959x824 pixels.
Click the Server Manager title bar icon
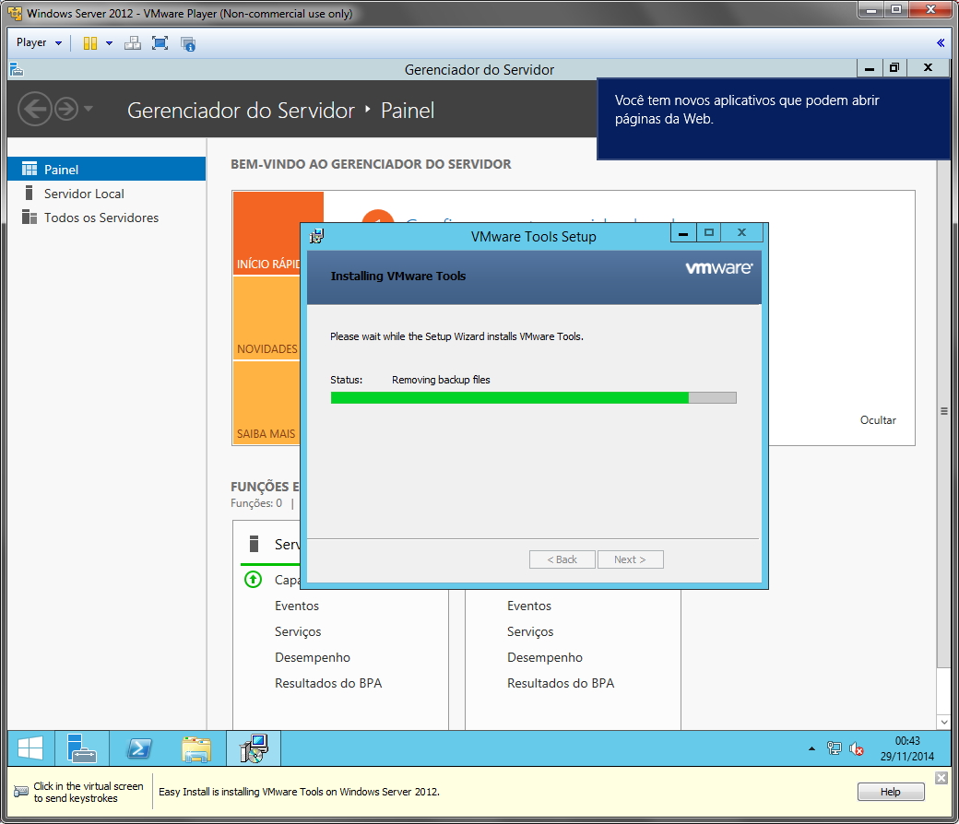tap(17, 69)
